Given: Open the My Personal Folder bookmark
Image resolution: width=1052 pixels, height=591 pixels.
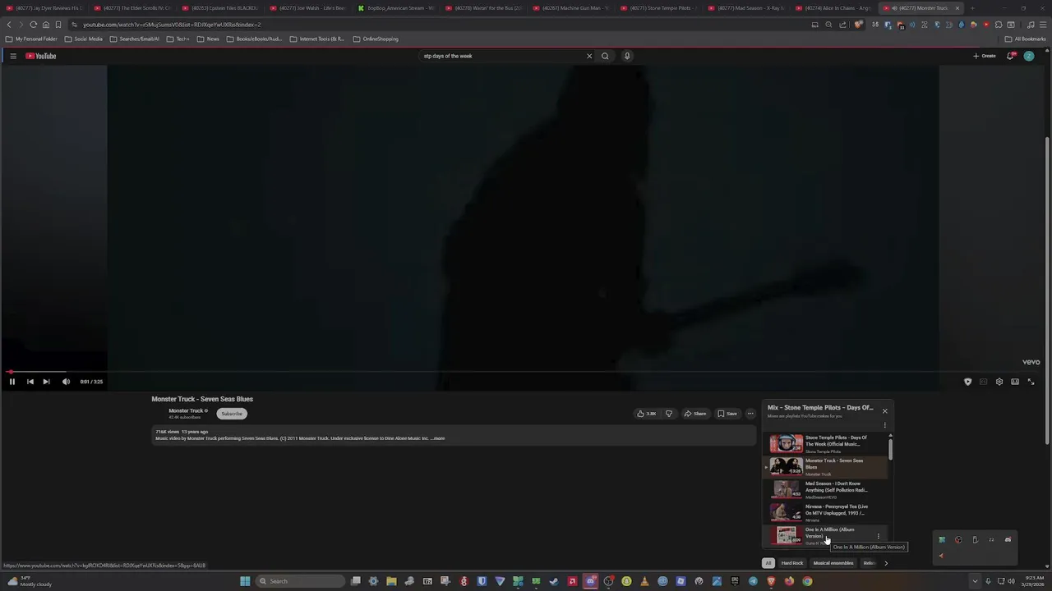Looking at the screenshot, I should (x=31, y=39).
